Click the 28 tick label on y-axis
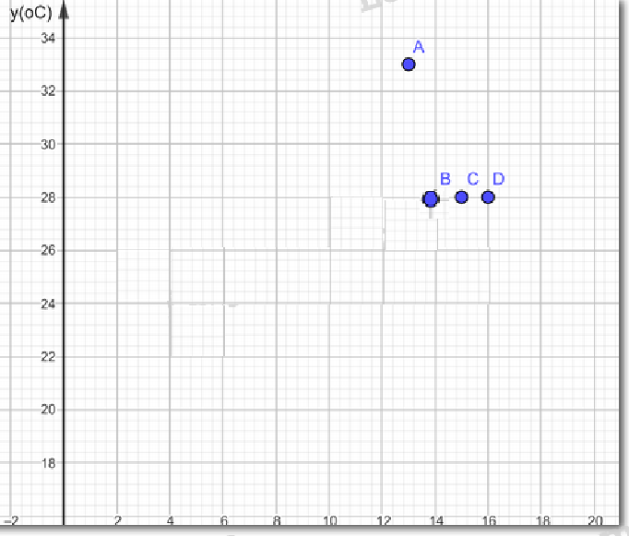 pyautogui.click(x=48, y=197)
